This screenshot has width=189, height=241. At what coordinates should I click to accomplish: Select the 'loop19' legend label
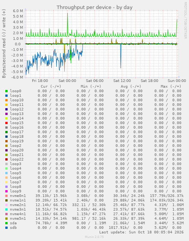click(17, 141)
